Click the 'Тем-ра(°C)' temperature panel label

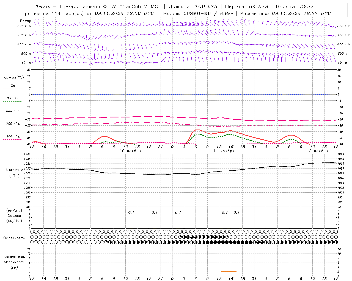(x=13, y=78)
